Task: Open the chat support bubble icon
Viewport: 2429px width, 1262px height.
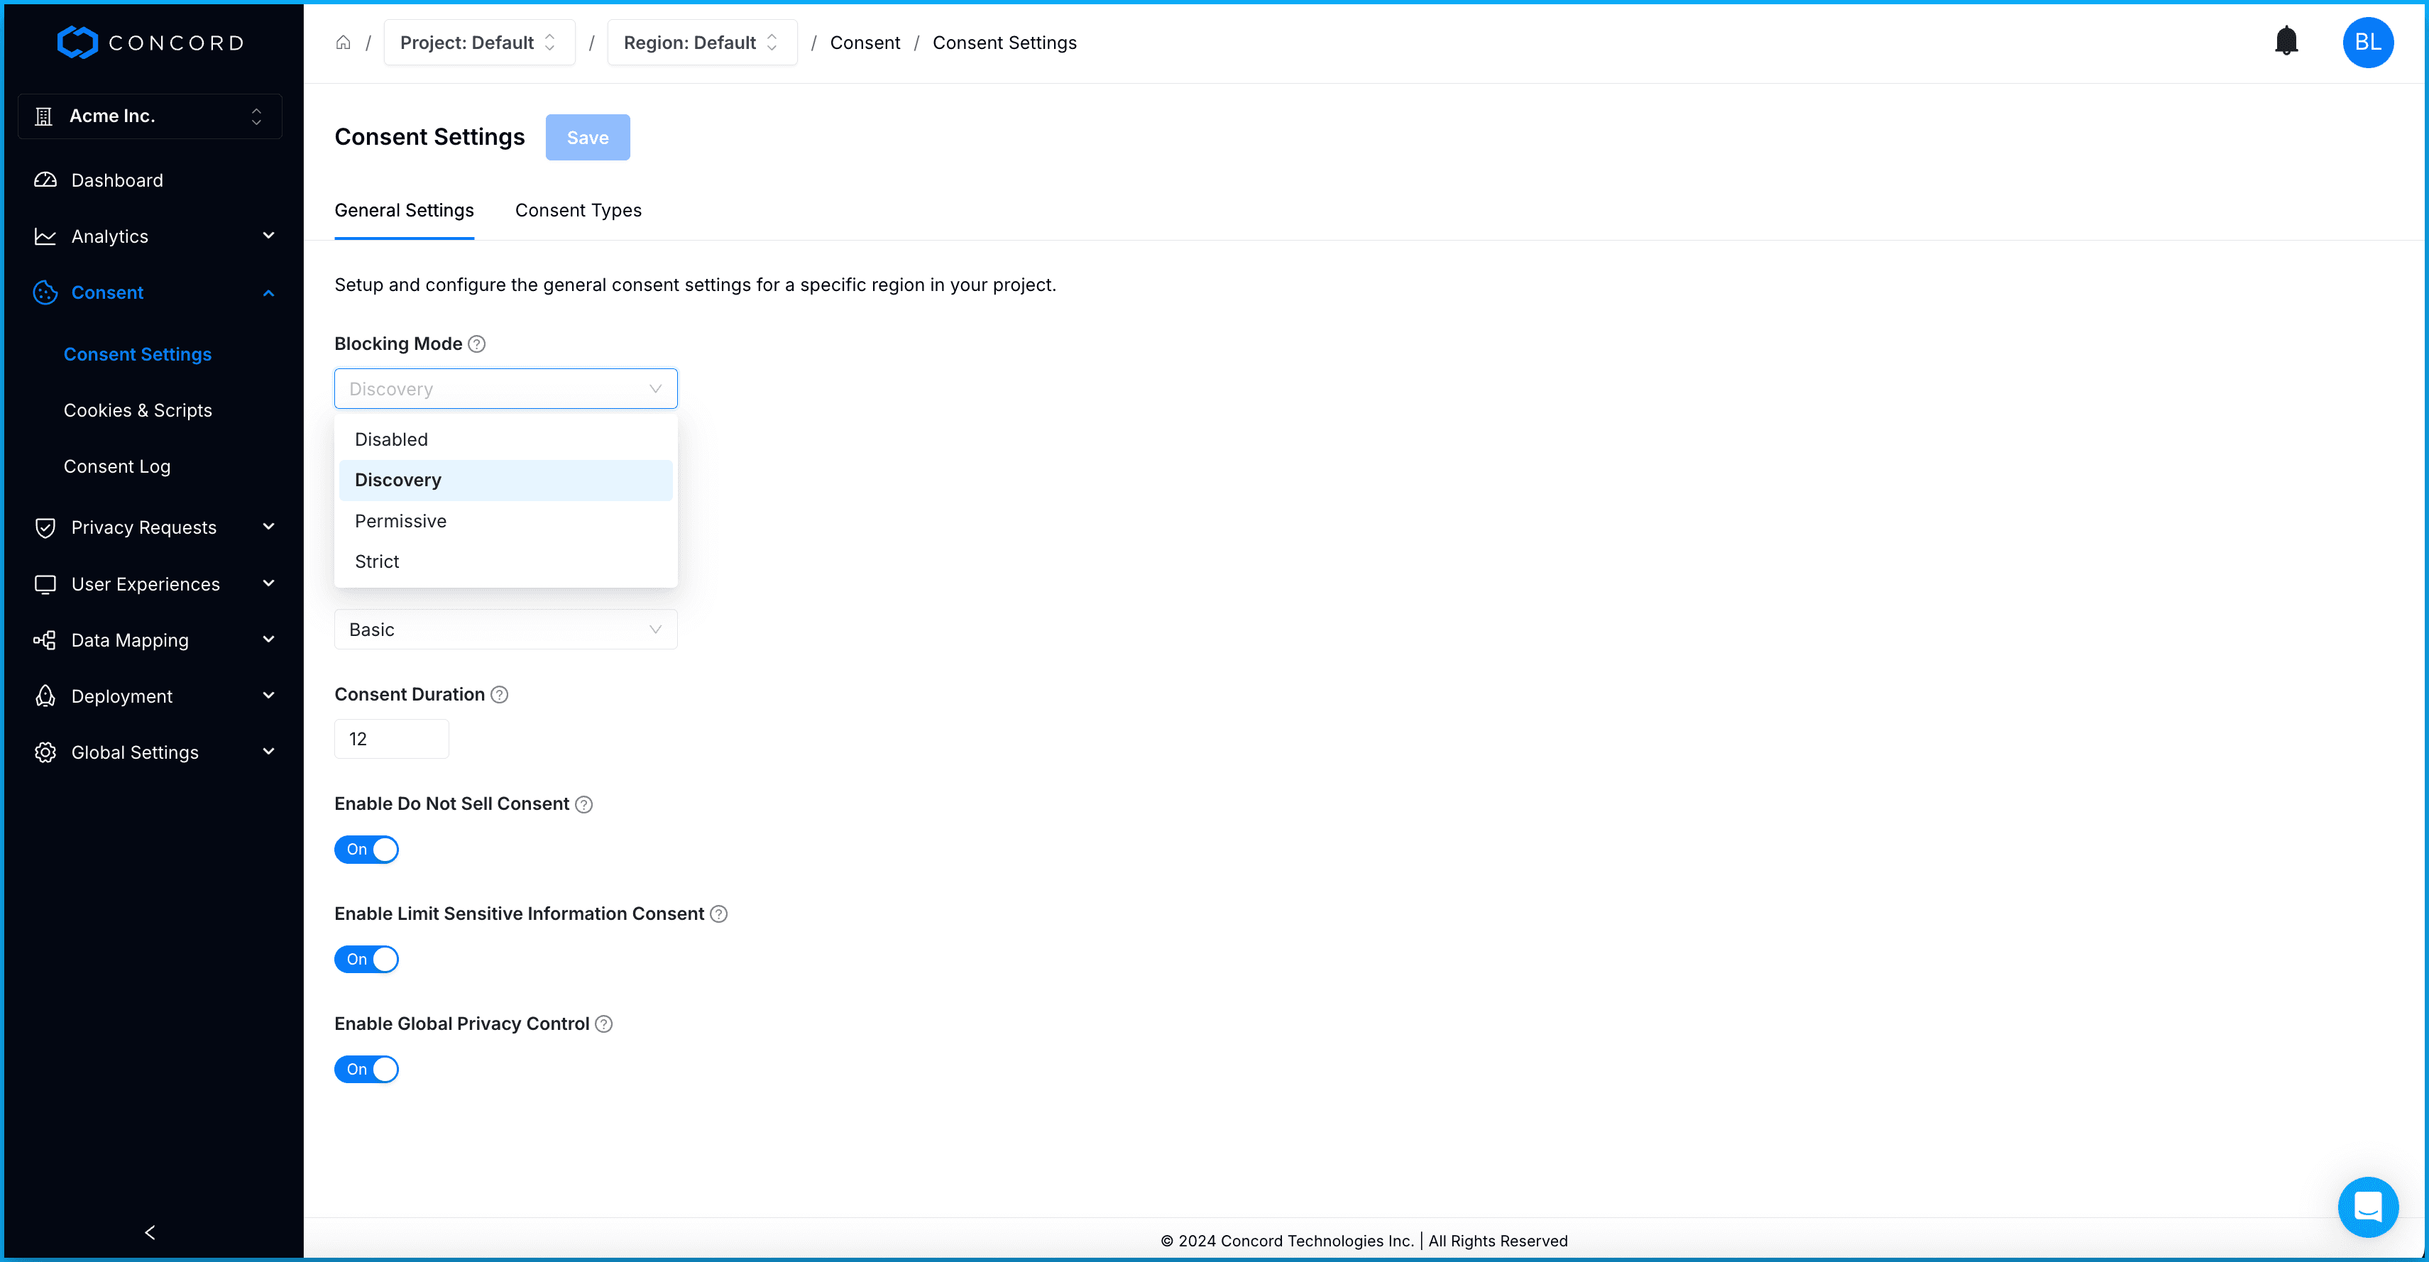Action: point(2367,1207)
